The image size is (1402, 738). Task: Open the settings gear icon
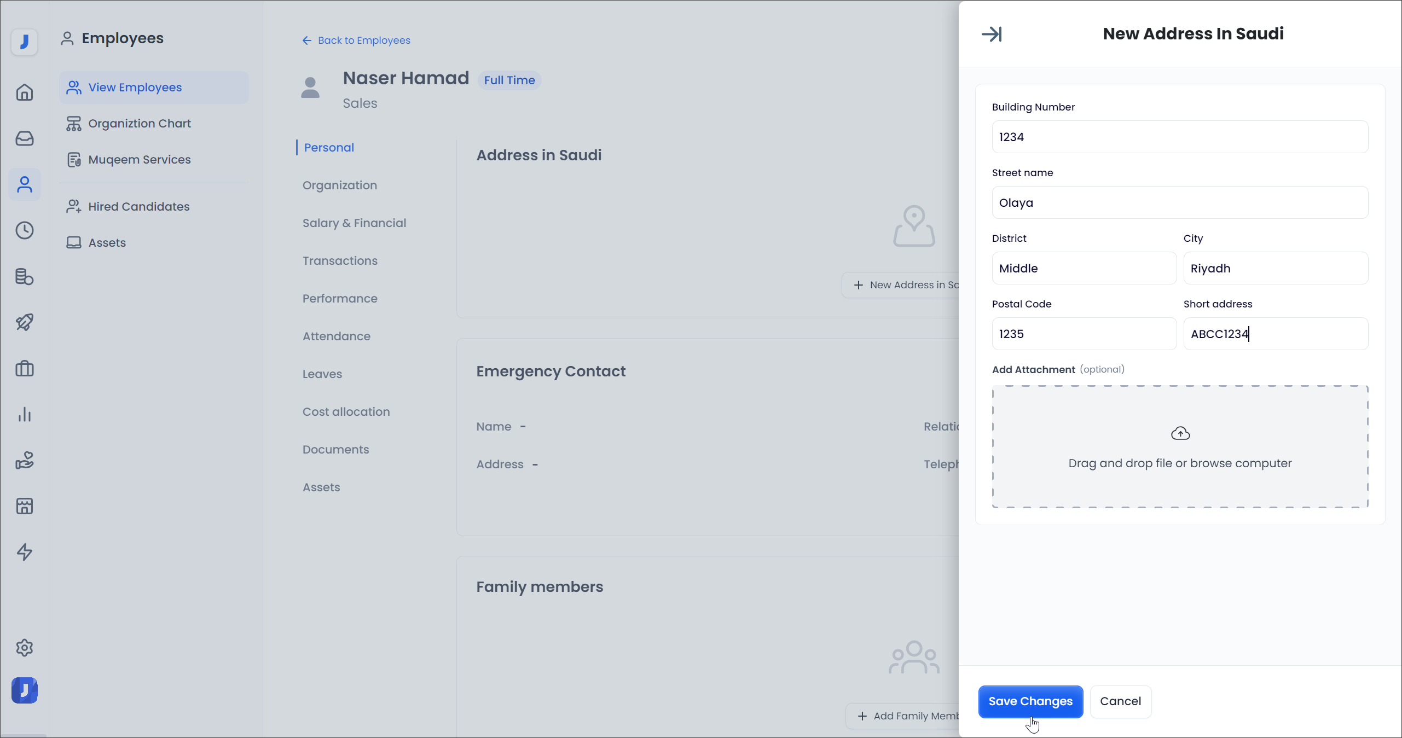pos(25,647)
